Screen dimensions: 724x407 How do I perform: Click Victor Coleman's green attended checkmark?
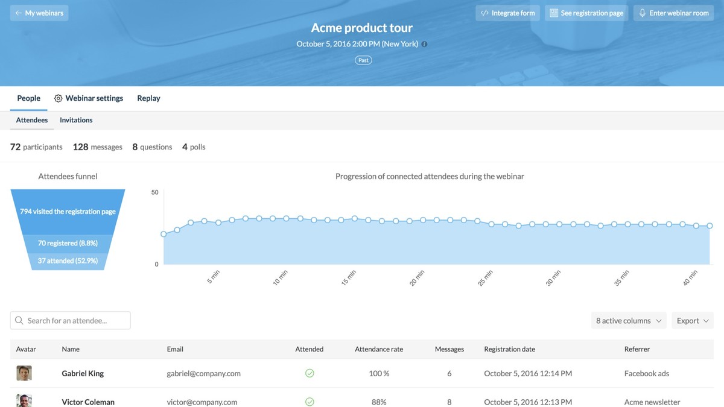(x=310, y=402)
